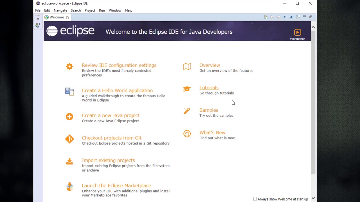Click the Eclipse icon in the title bar
This screenshot has height=202, width=360.
coord(38,3)
